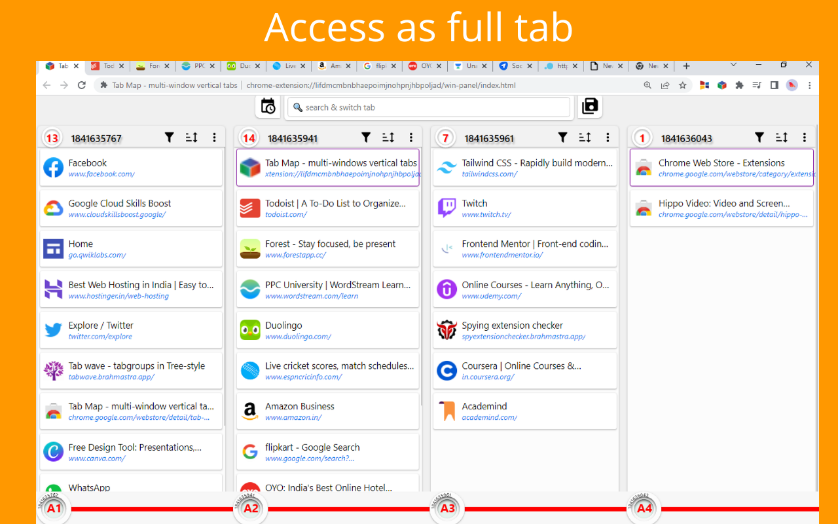Select the Frontend Mentor card

click(525, 249)
